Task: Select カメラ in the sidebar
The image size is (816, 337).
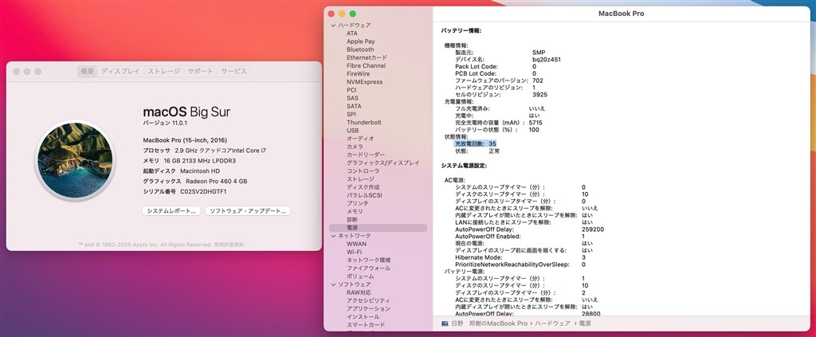Action: click(355, 147)
